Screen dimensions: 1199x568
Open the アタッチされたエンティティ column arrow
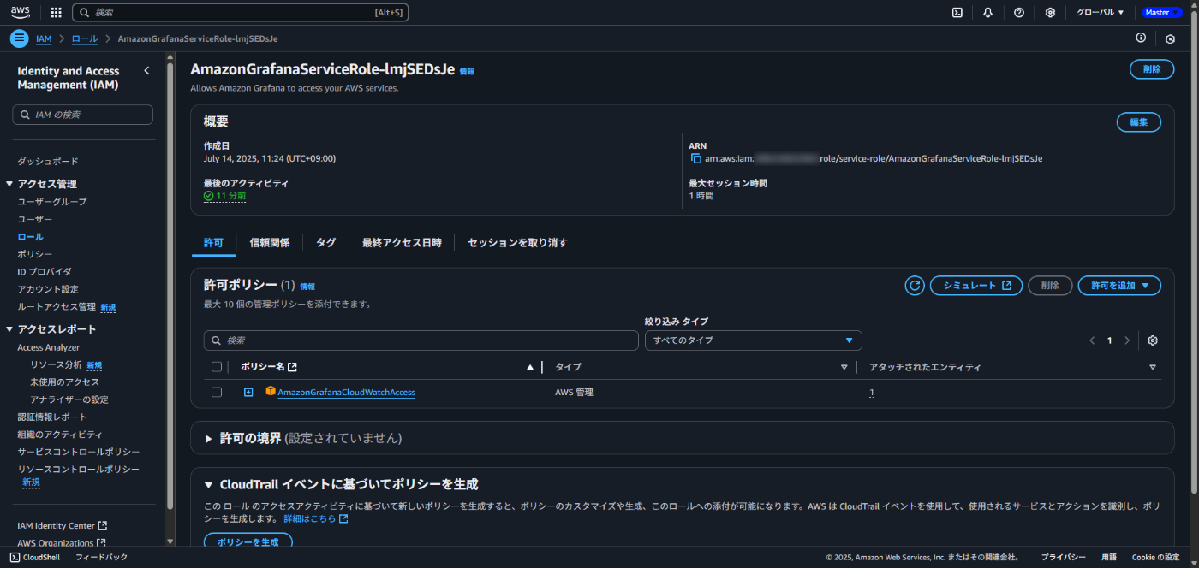point(1153,367)
